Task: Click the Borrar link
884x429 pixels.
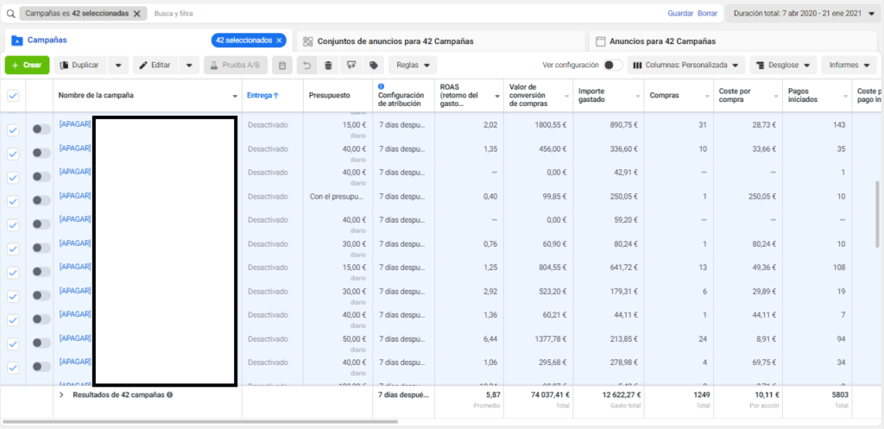Action: (x=708, y=13)
